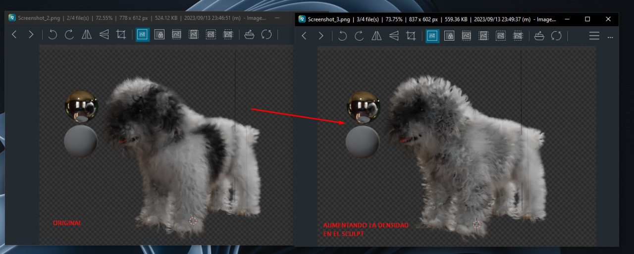Go to next image in Screenshot_3 window
The height and width of the screenshot is (254, 634).
coord(321,36)
